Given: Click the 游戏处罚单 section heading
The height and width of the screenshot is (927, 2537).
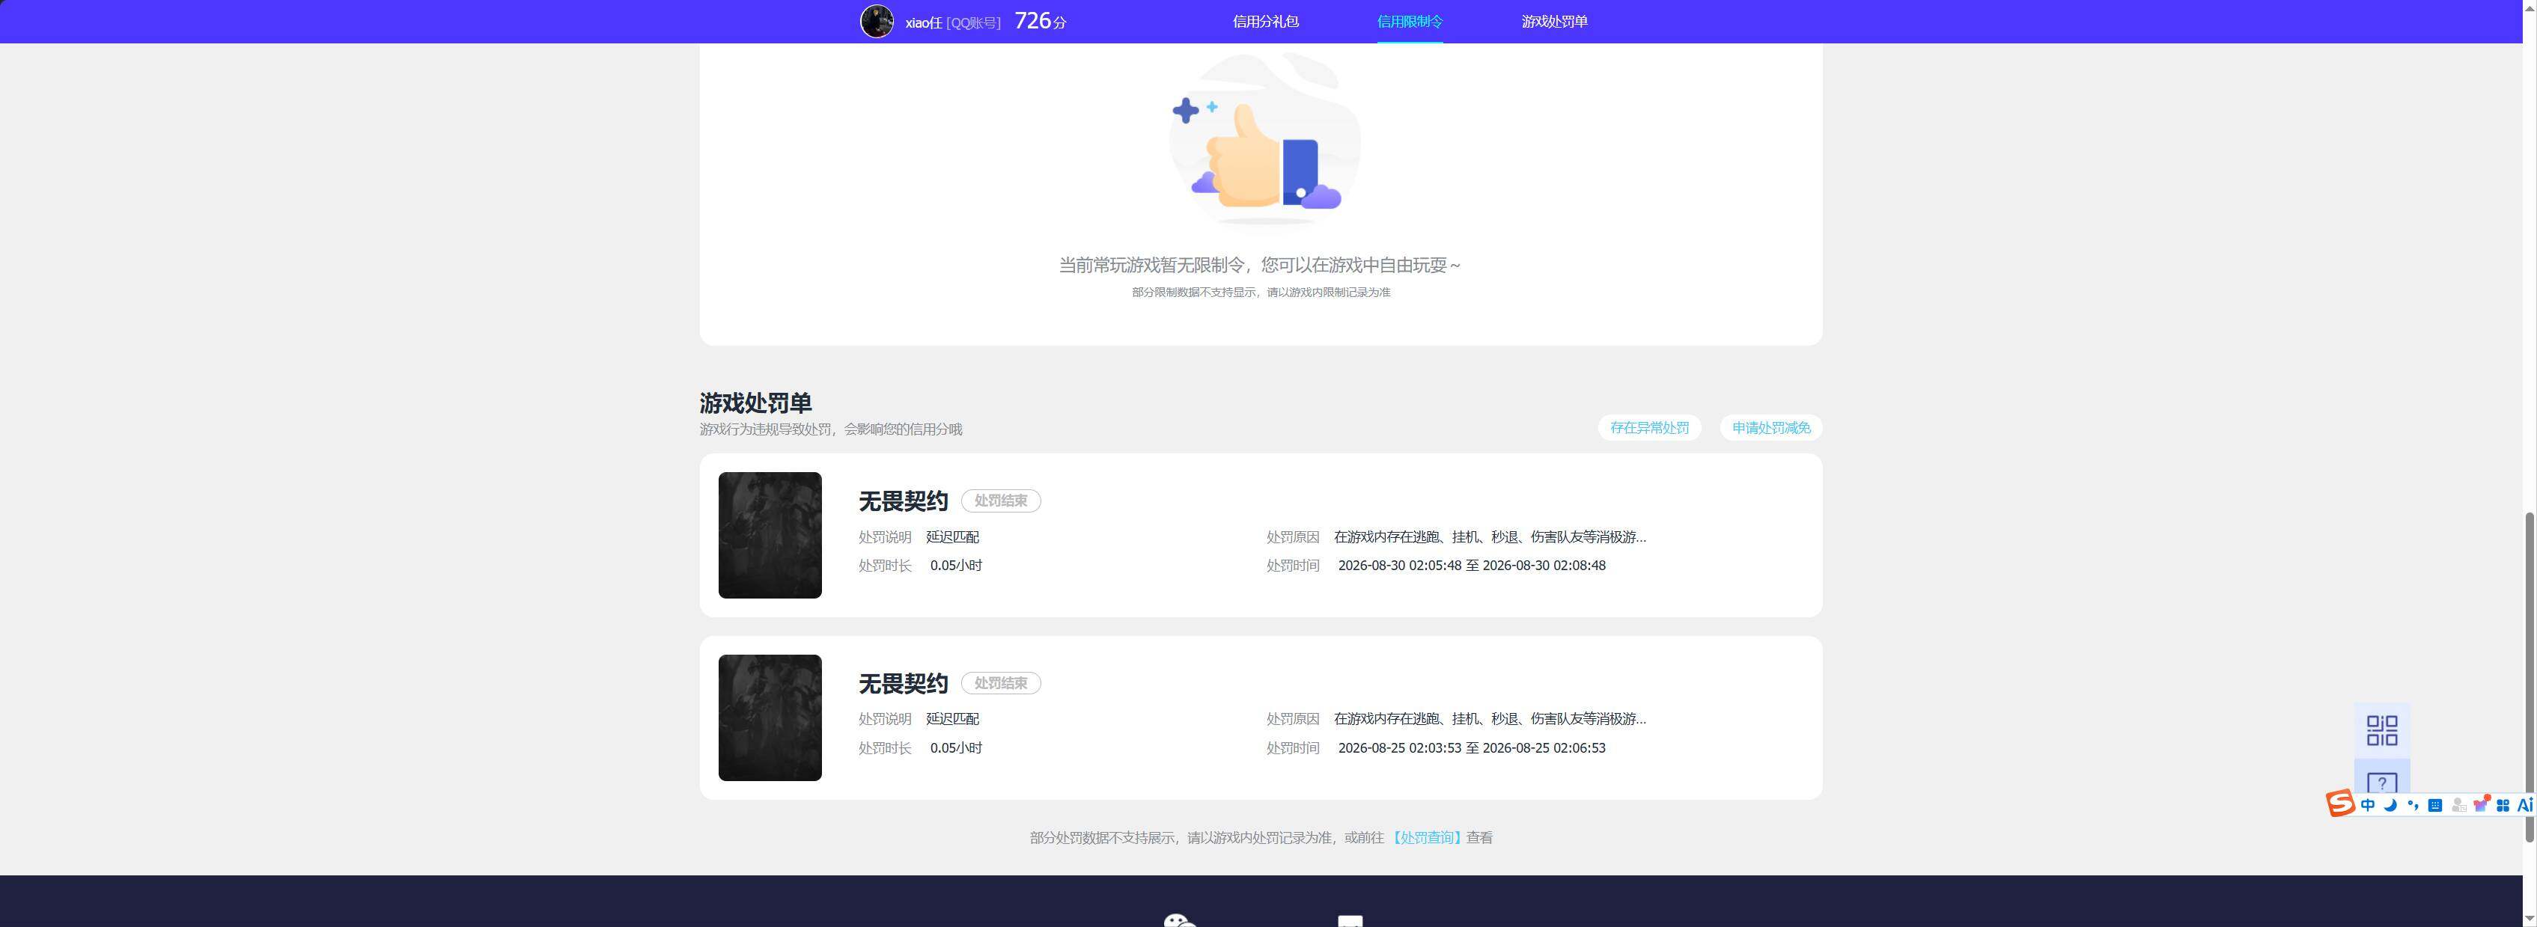Looking at the screenshot, I should point(755,403).
